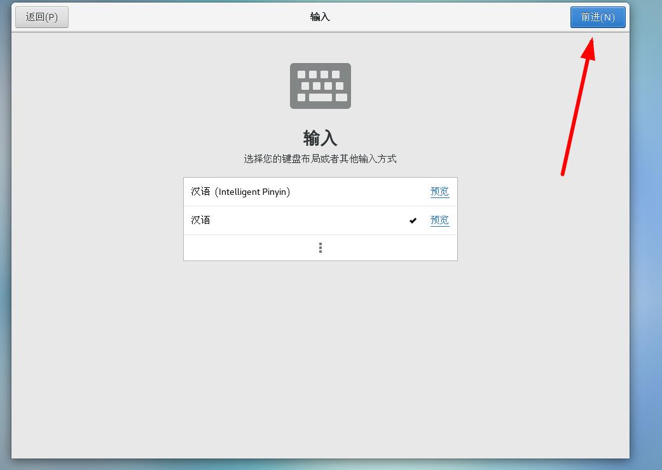The height and width of the screenshot is (470, 662).
Task: Click the 汉语 (Intelligent Pinyin) label text
Action: coord(240,191)
